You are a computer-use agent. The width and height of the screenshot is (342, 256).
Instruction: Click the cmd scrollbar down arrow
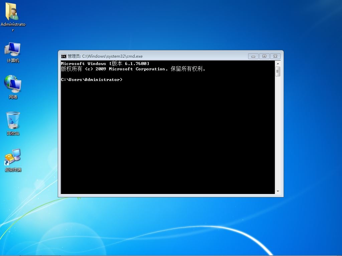(x=278, y=191)
